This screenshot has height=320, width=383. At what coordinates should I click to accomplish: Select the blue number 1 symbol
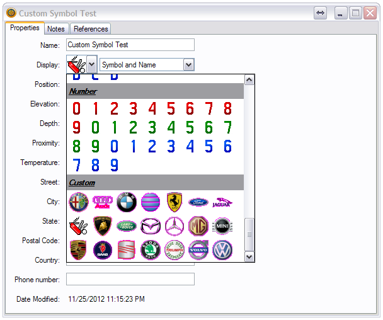point(133,146)
